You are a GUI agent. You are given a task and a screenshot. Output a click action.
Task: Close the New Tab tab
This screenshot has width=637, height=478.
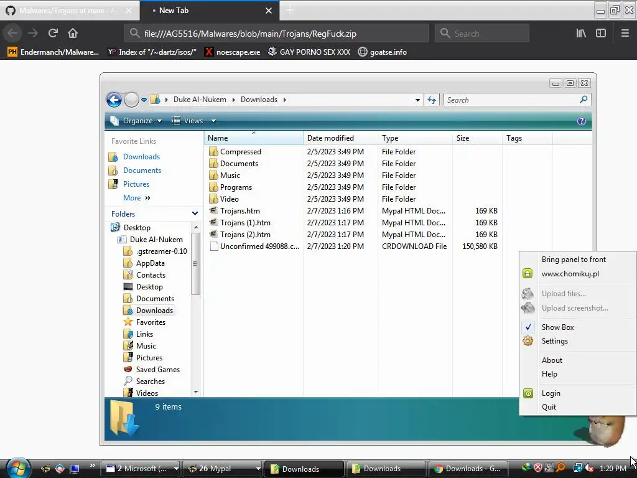click(x=269, y=11)
